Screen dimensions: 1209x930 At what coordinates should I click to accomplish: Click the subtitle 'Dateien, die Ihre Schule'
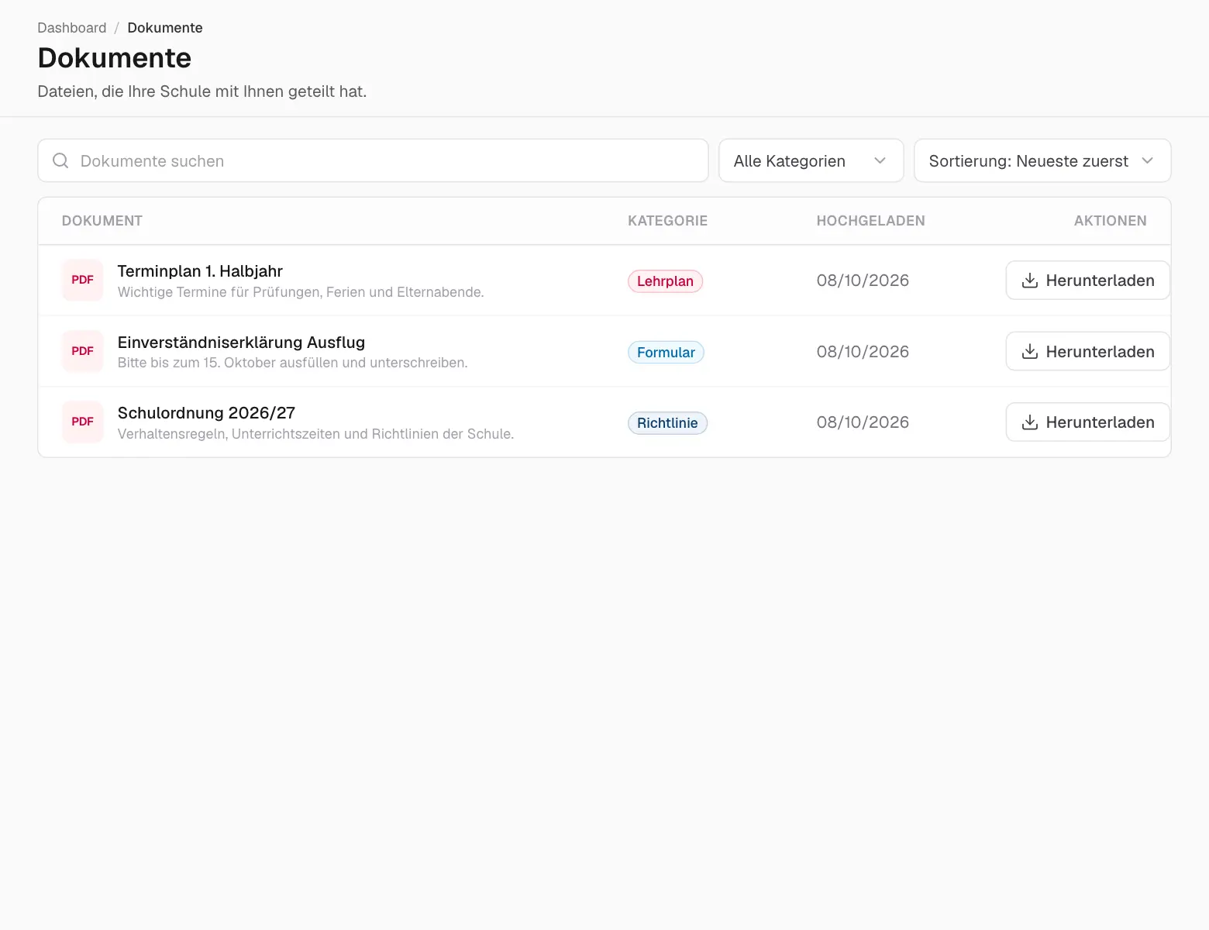(202, 91)
